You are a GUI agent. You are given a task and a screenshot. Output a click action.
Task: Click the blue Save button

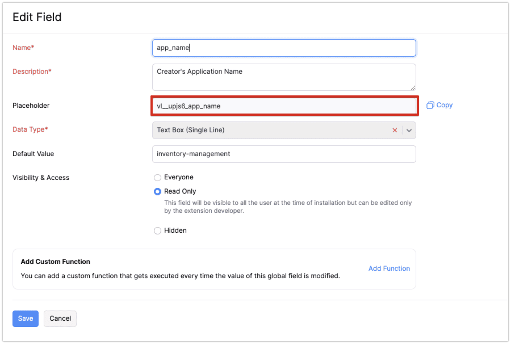click(26, 318)
